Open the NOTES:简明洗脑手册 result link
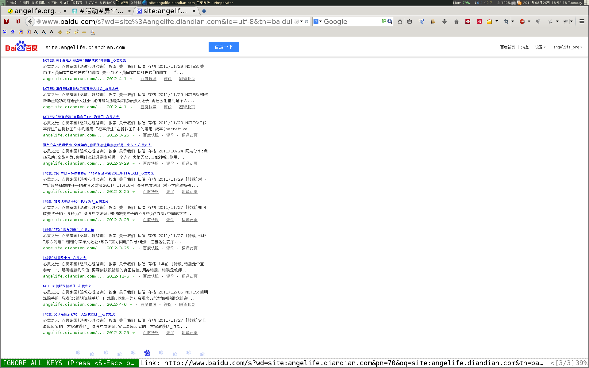The image size is (589, 368). click(67, 286)
